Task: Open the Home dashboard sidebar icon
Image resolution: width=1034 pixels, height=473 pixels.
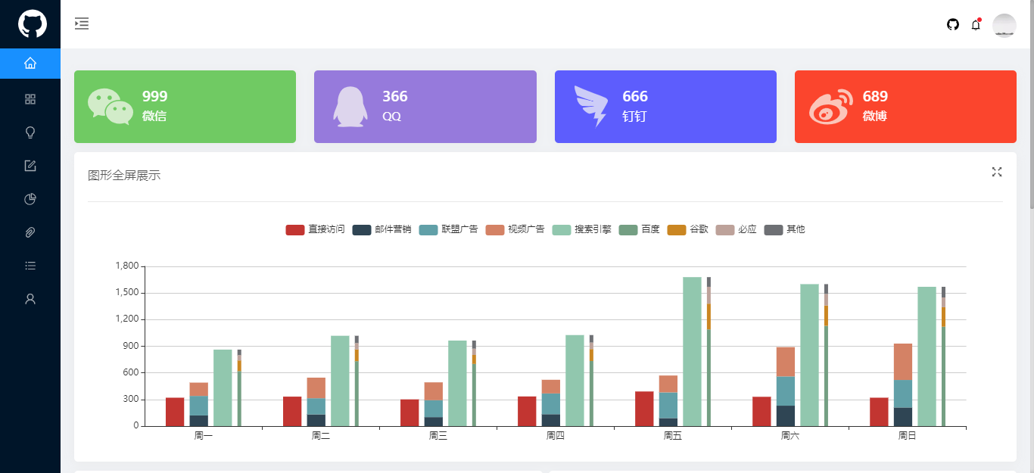Action: pyautogui.click(x=30, y=64)
